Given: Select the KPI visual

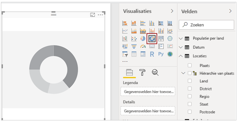Looking at the screenshot, I should pyautogui.click(x=170, y=46).
